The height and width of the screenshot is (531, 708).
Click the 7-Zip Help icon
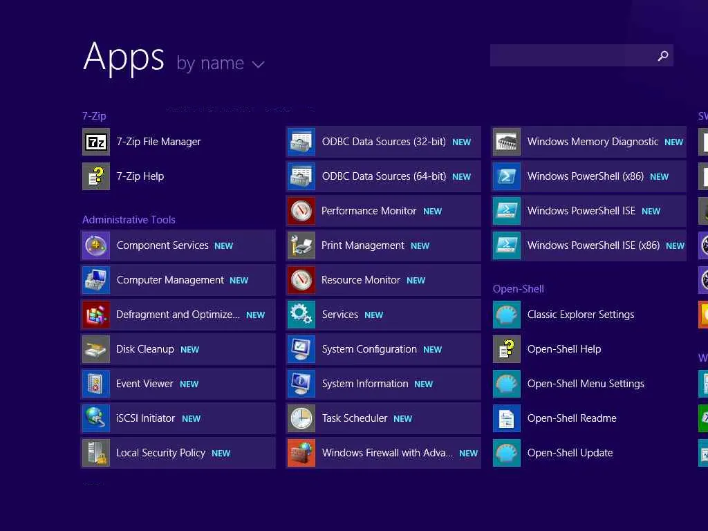pyautogui.click(x=95, y=176)
